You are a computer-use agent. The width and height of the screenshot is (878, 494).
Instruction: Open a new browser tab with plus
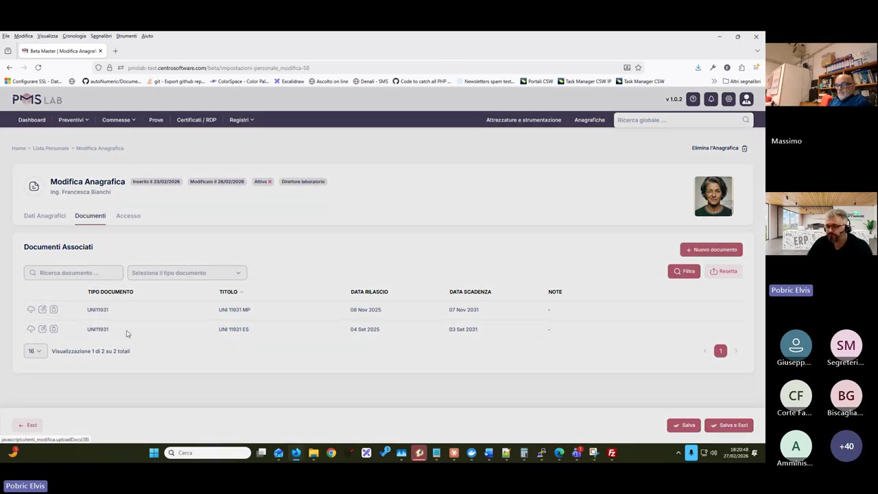(x=115, y=51)
